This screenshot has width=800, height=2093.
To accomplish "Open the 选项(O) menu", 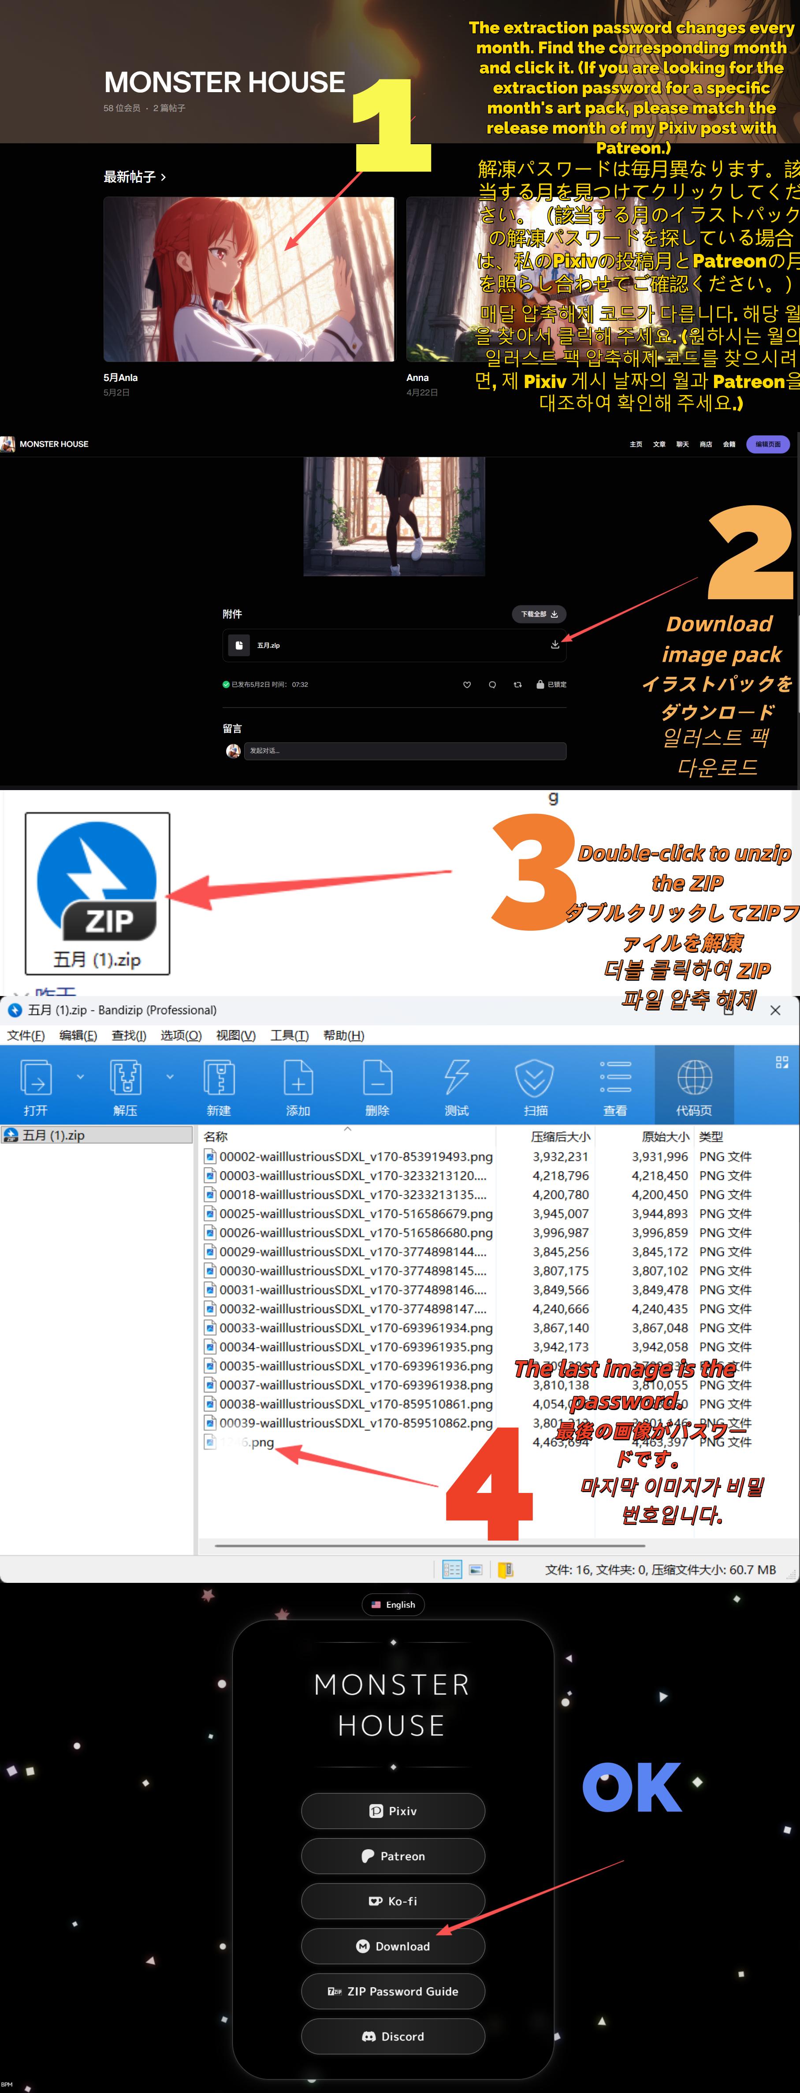I will pyautogui.click(x=181, y=1035).
